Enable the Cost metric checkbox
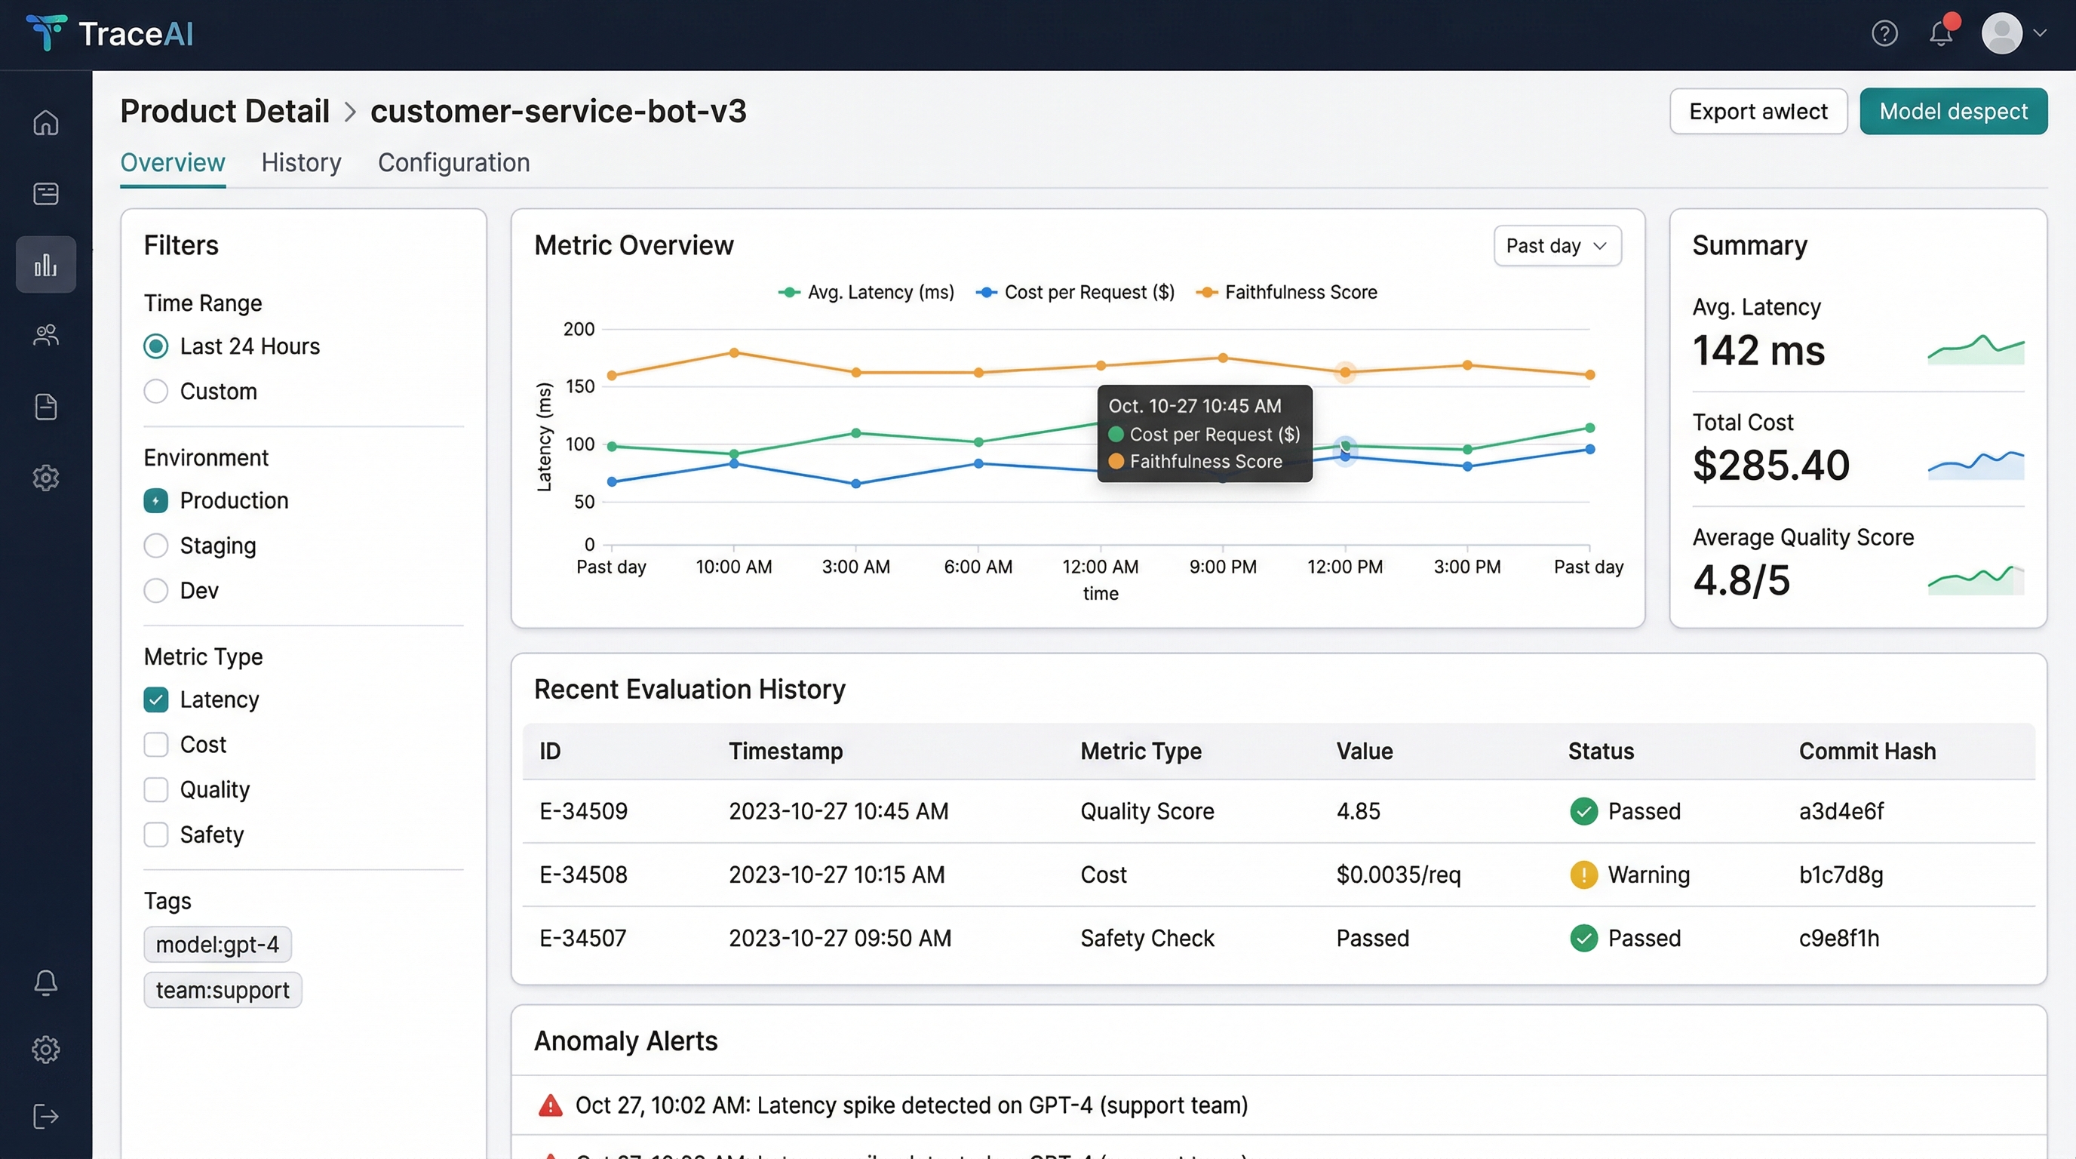Viewport: 2076px width, 1159px height. [155, 744]
